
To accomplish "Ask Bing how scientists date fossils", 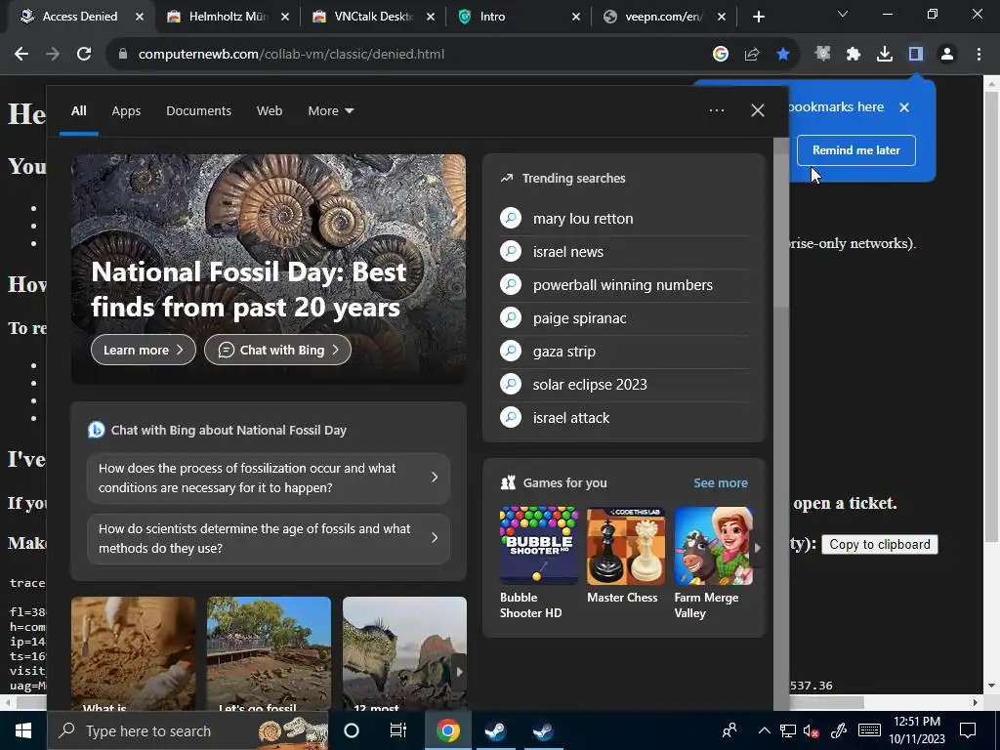I will [269, 538].
